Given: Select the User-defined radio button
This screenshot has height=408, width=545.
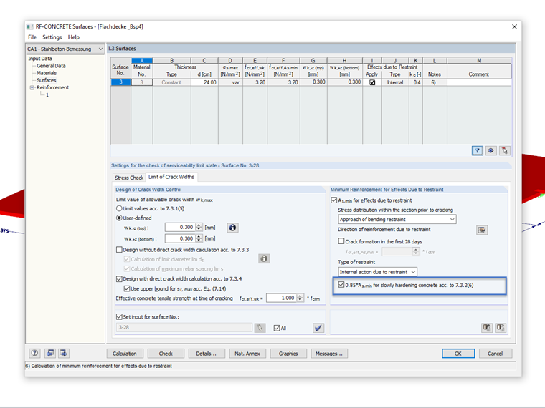Looking at the screenshot, I should [x=119, y=218].
